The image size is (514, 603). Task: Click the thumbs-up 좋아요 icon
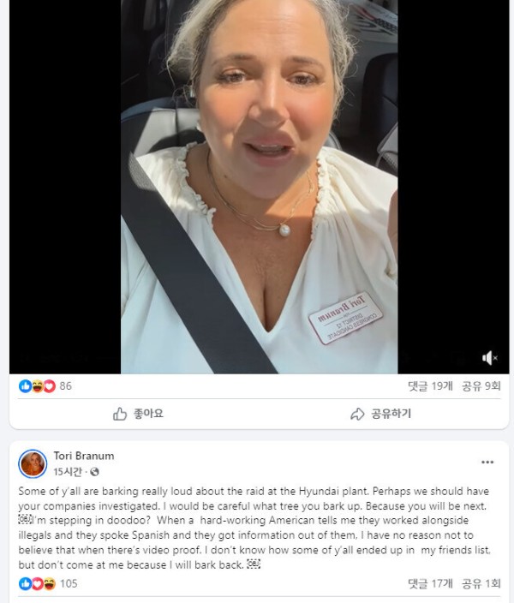(x=120, y=414)
